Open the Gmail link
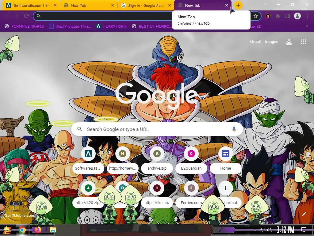Screen dimensions: 314x236 pos(255,41)
